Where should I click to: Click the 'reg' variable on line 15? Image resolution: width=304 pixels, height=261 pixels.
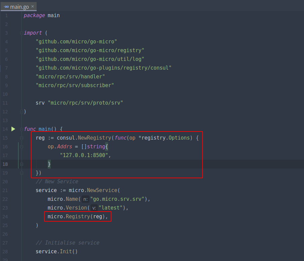point(40,138)
